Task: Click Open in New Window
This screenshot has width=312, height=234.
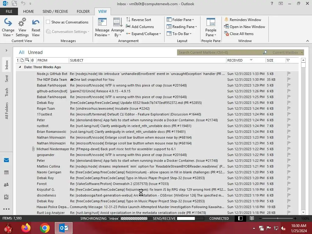Action: pos(245,27)
